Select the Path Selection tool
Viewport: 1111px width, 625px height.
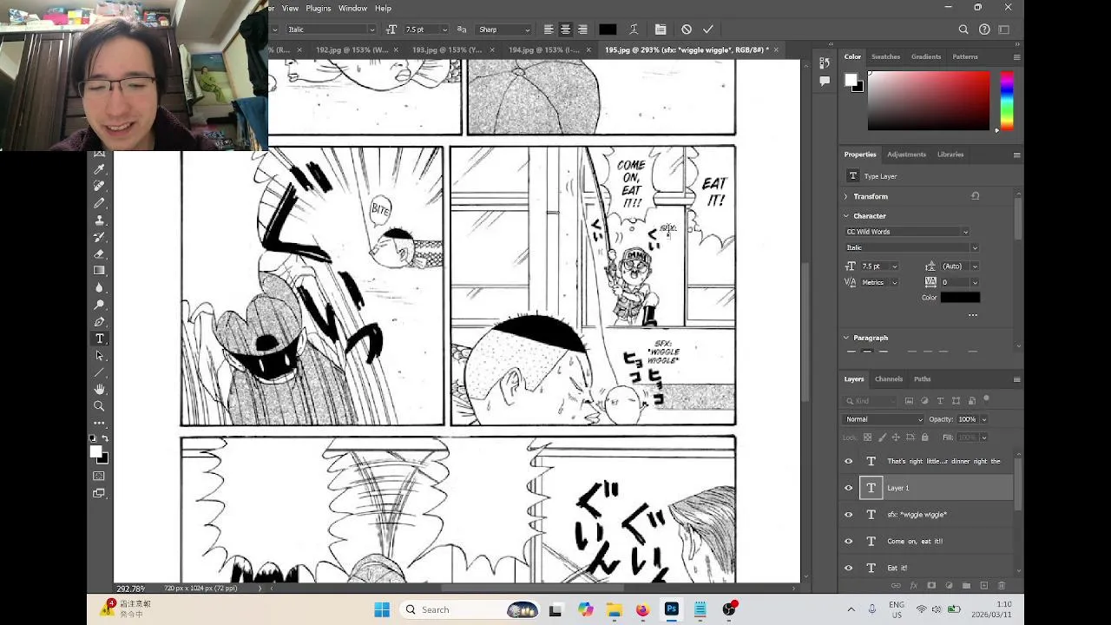tap(99, 356)
